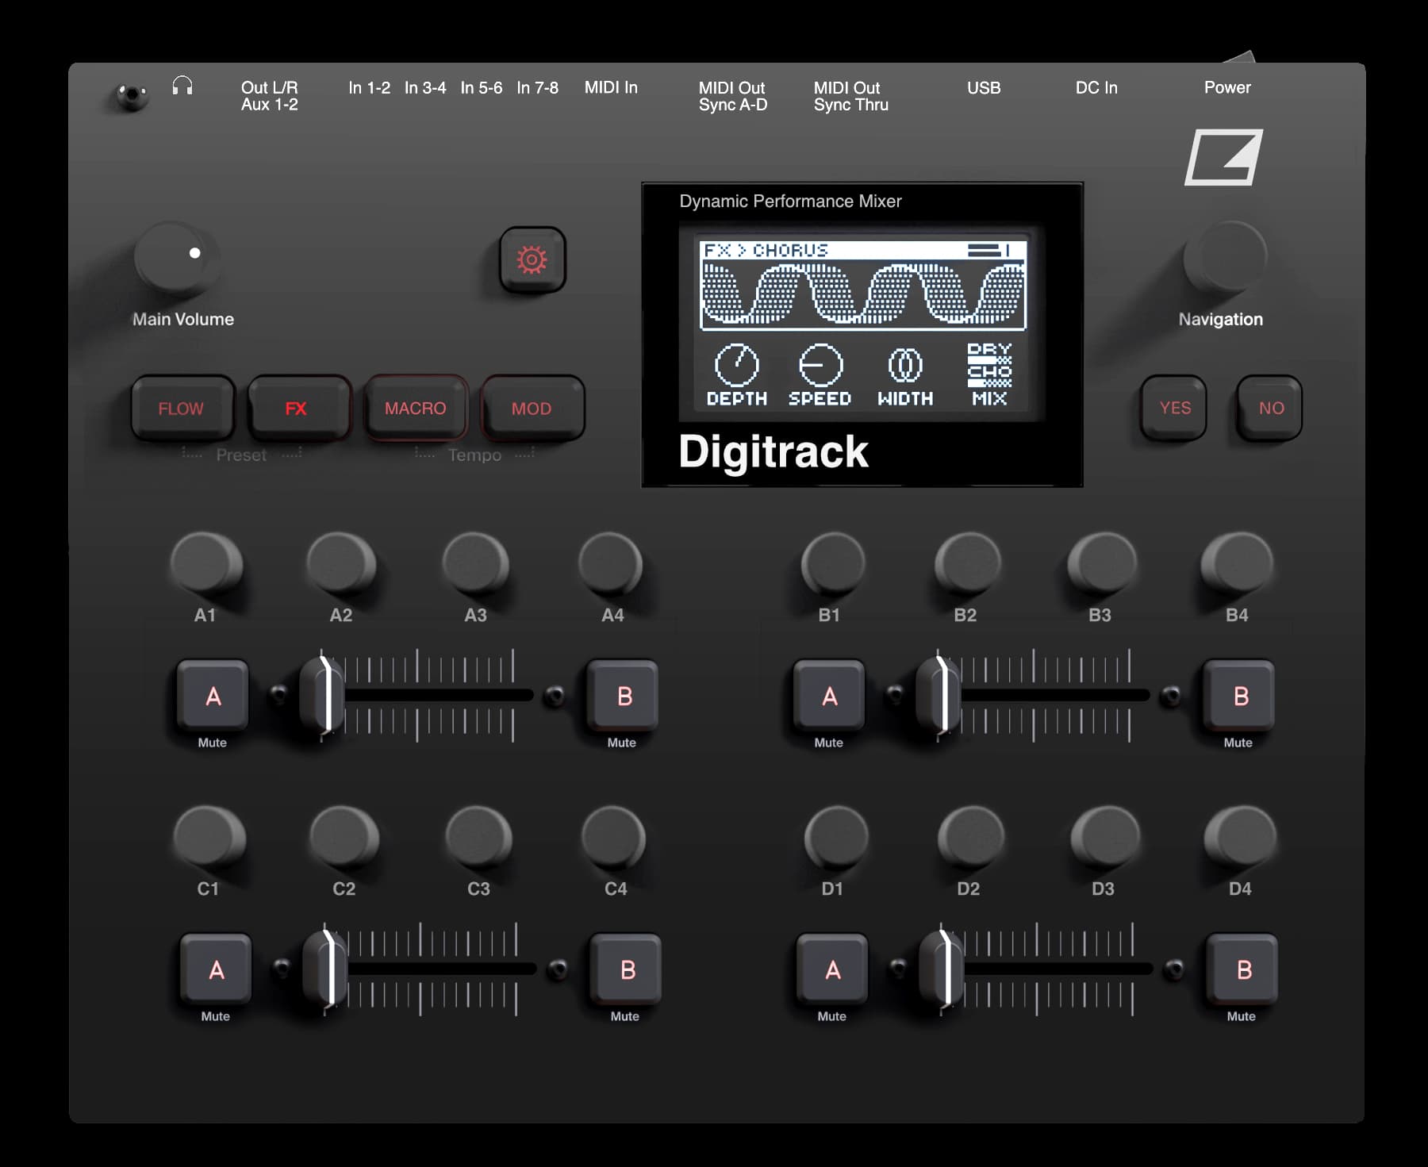
Task: Click knob B4
Action: coord(1237,562)
